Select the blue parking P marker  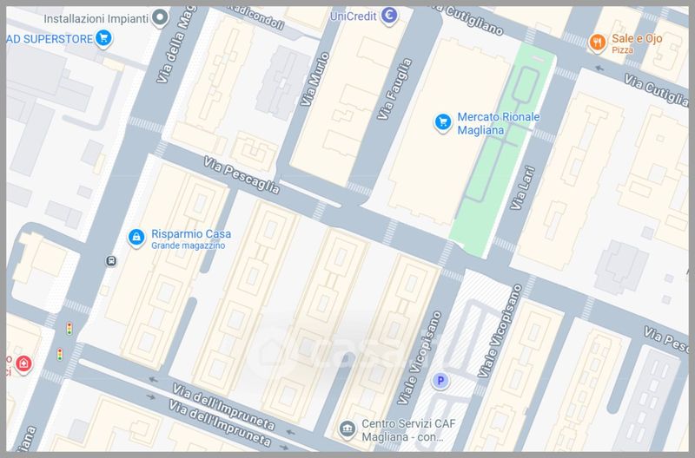441,381
